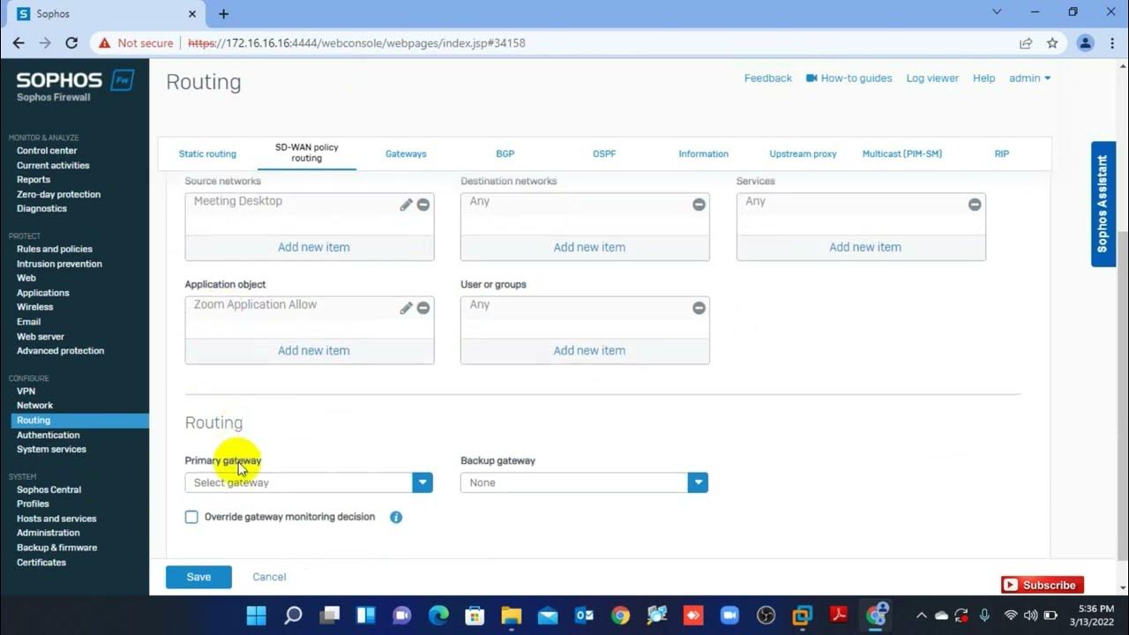Screen dimensions: 1129x635
Task: Share this page from address bar
Action: 1026,42
